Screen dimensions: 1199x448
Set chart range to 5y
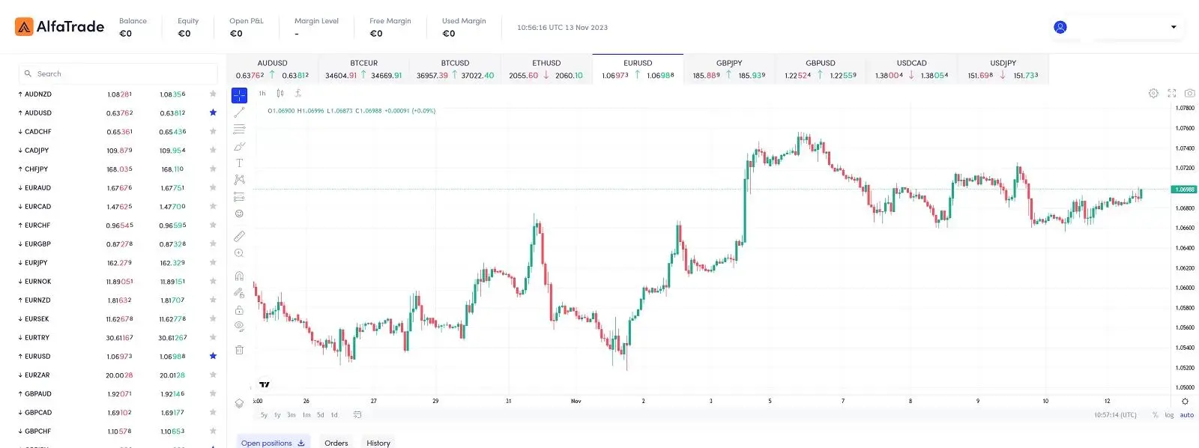click(x=264, y=415)
